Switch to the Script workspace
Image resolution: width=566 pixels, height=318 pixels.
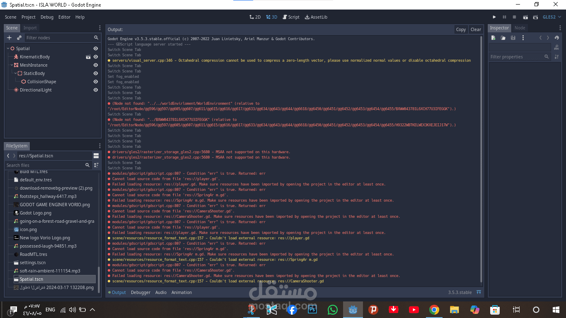click(291, 17)
